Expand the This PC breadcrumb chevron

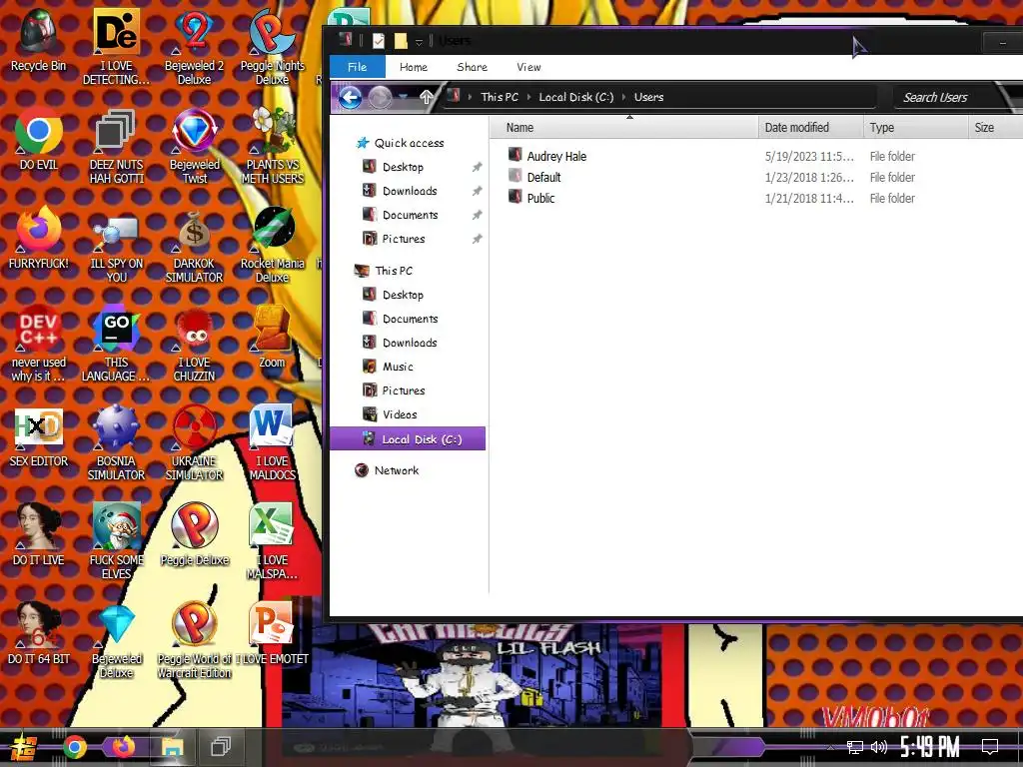[x=528, y=97]
